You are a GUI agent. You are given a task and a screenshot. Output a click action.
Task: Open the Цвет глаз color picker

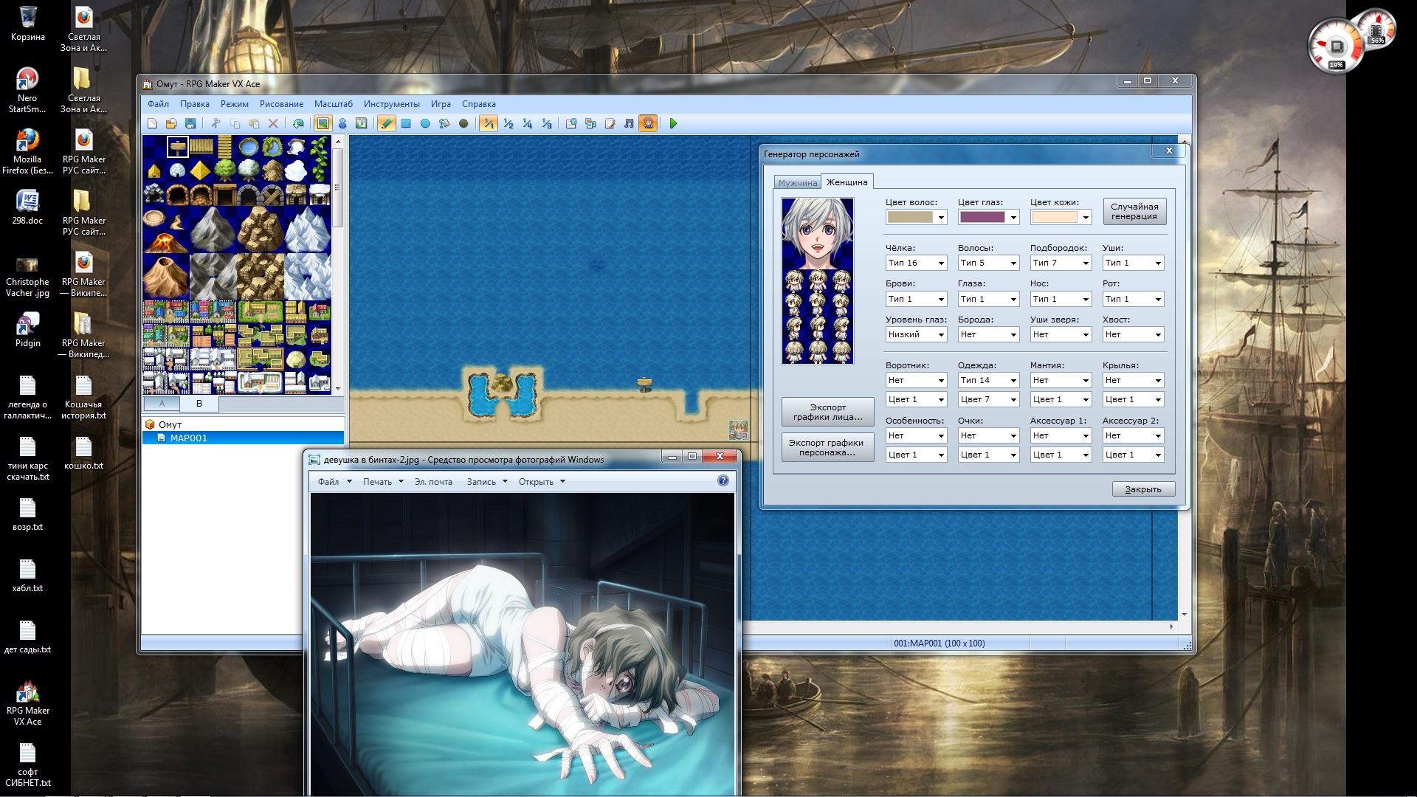pyautogui.click(x=988, y=217)
